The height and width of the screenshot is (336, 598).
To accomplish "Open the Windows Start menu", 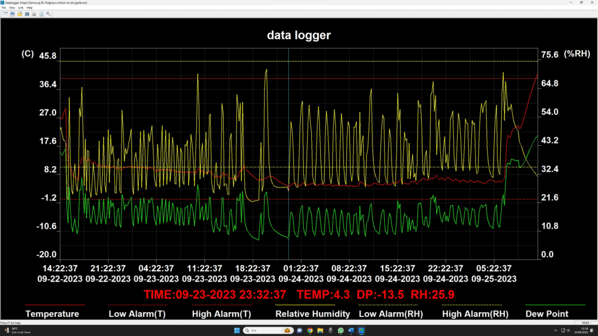I will click(x=237, y=330).
